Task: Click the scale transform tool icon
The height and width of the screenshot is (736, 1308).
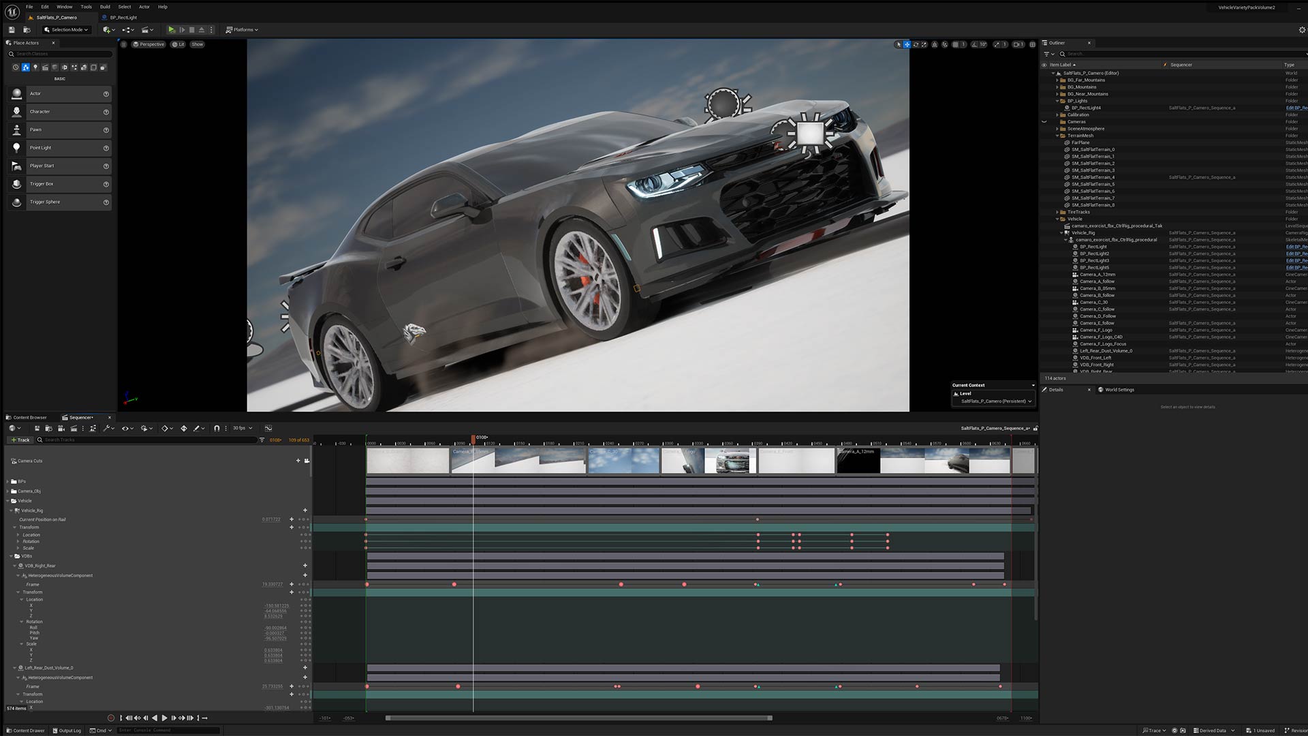Action: [x=924, y=44]
